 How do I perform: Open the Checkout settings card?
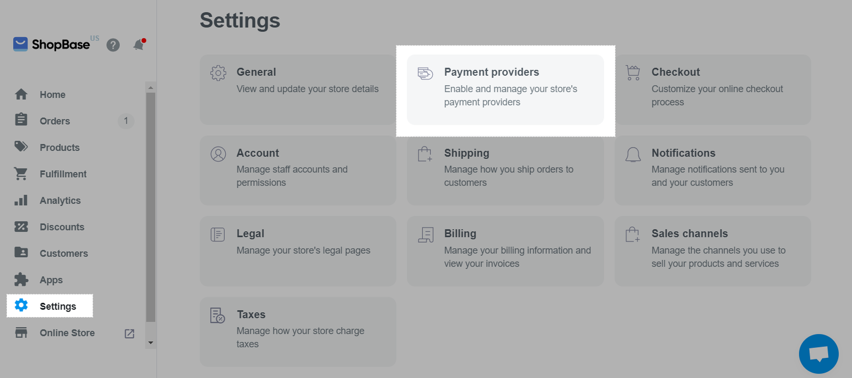pyautogui.click(x=712, y=89)
